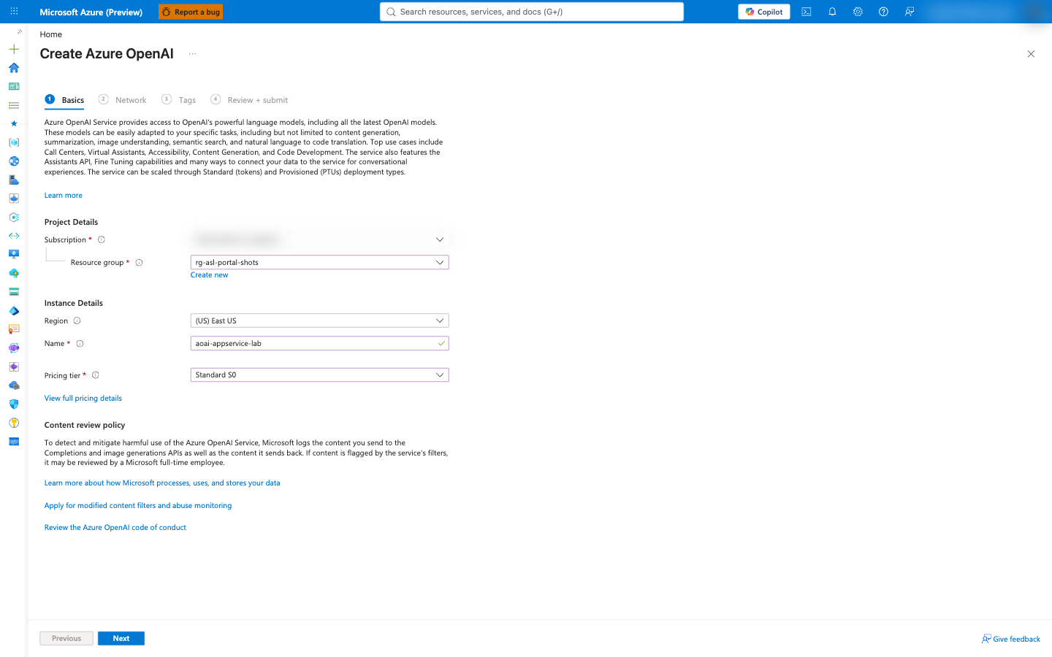The width and height of the screenshot is (1052, 657).
Task: Switch to the Network tab
Action: (x=123, y=100)
